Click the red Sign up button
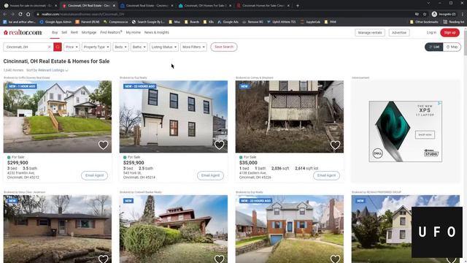 (449, 32)
